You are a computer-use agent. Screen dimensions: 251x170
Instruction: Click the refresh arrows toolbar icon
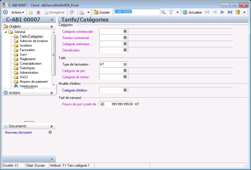coord(72,12)
